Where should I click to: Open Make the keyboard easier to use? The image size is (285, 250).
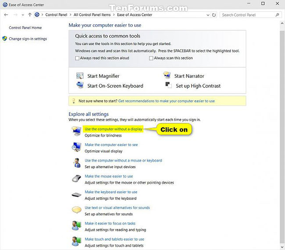point(111,192)
